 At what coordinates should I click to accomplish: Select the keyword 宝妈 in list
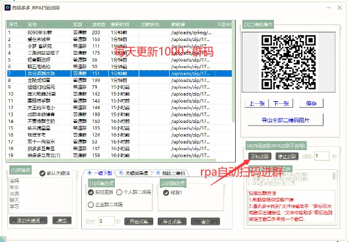point(15,181)
